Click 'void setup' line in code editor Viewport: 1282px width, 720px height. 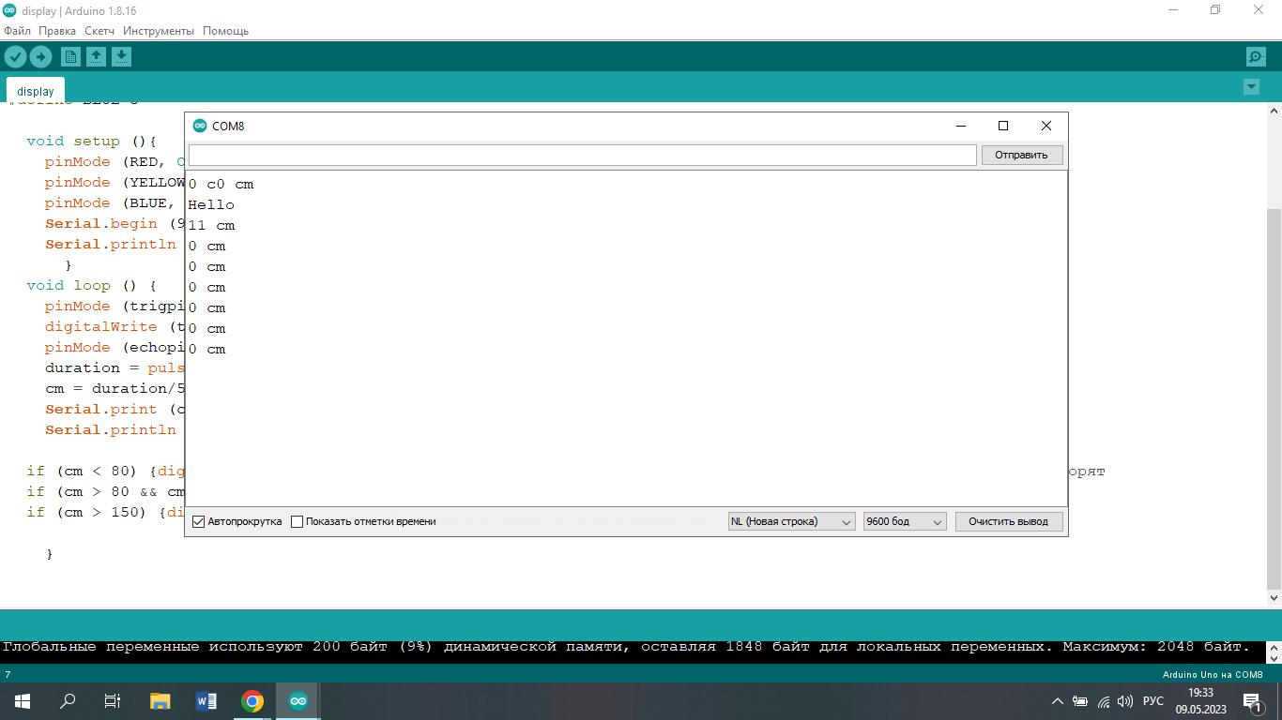point(92,142)
